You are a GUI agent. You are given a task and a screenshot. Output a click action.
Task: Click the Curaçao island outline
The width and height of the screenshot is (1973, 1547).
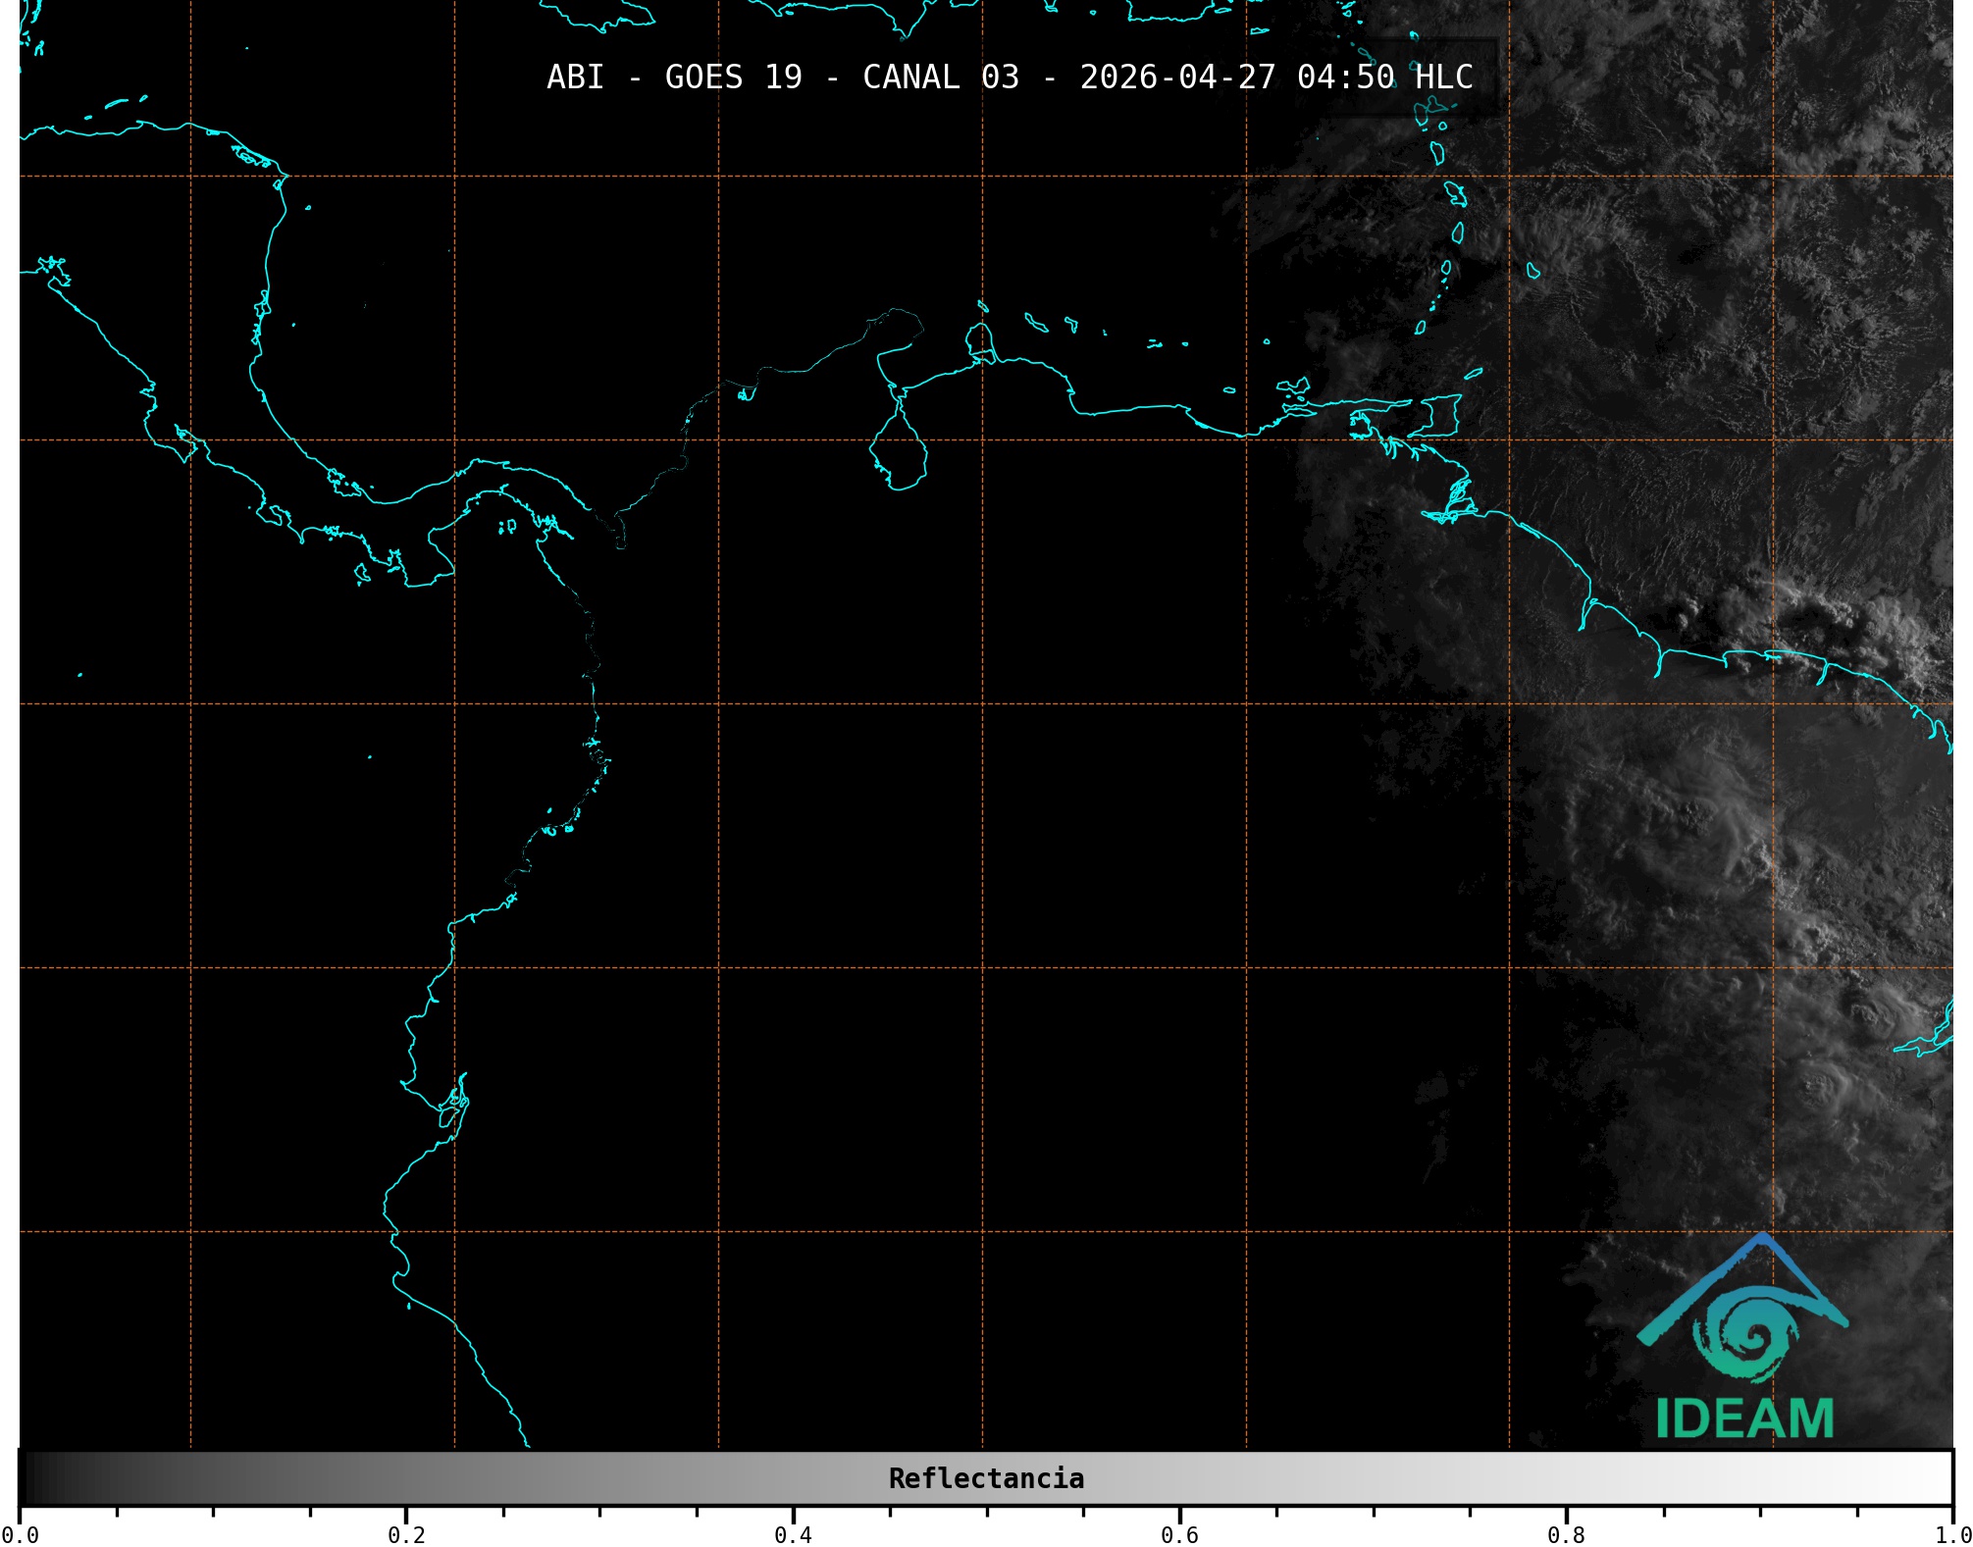click(1036, 322)
